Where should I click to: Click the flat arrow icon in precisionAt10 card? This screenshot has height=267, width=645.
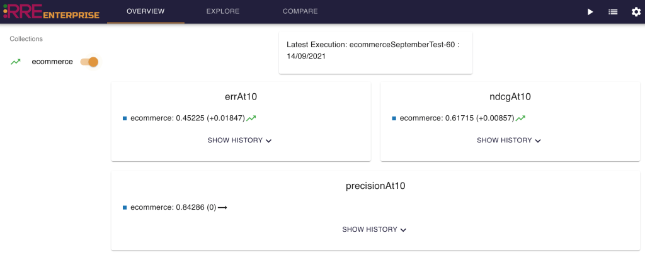pos(222,207)
